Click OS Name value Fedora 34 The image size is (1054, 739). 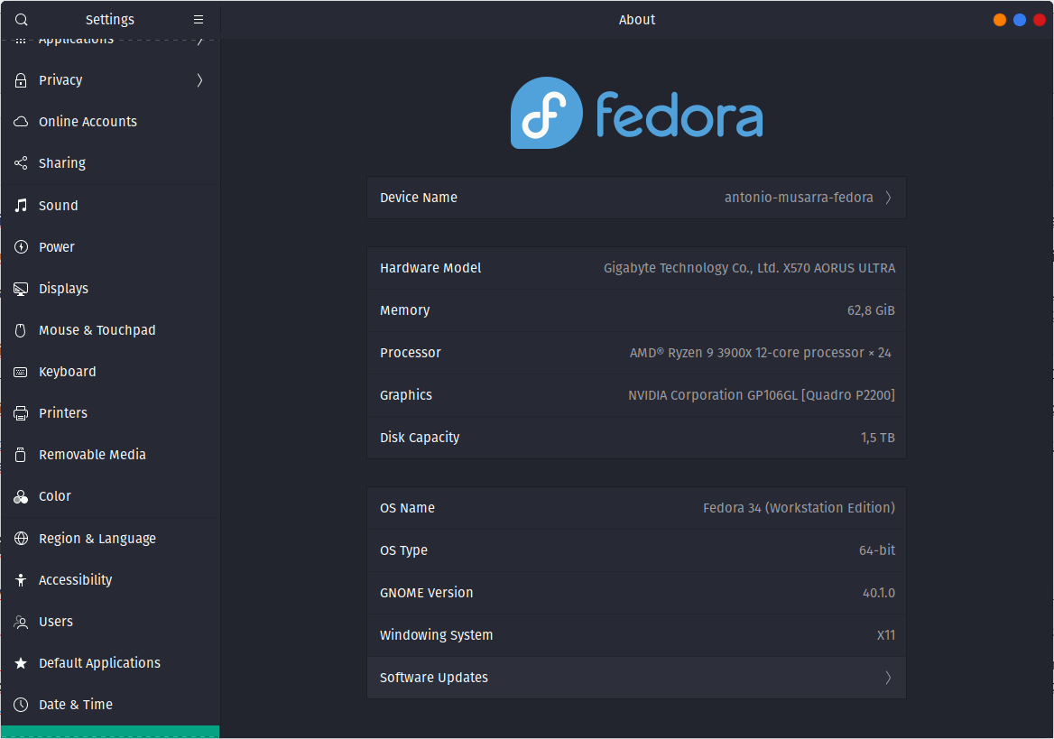click(x=799, y=508)
